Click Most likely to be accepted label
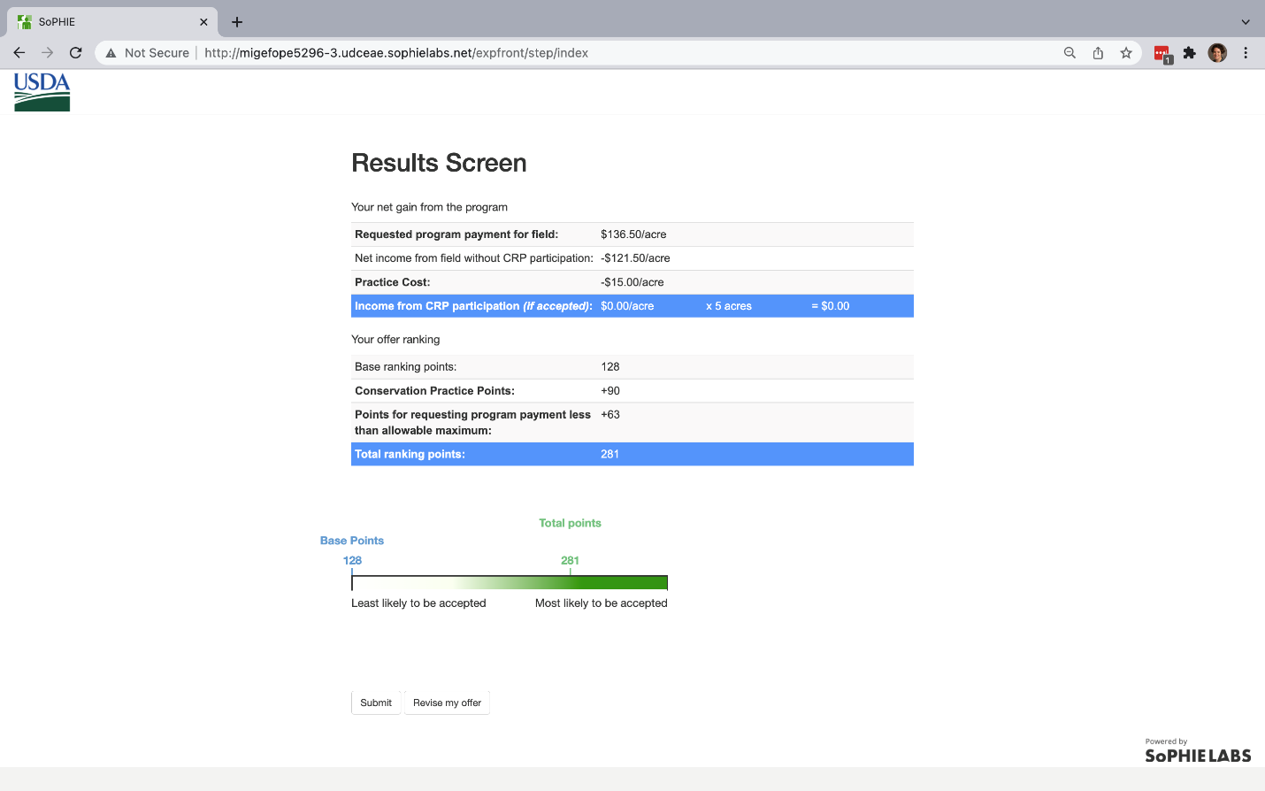This screenshot has height=791, width=1265. (x=602, y=603)
